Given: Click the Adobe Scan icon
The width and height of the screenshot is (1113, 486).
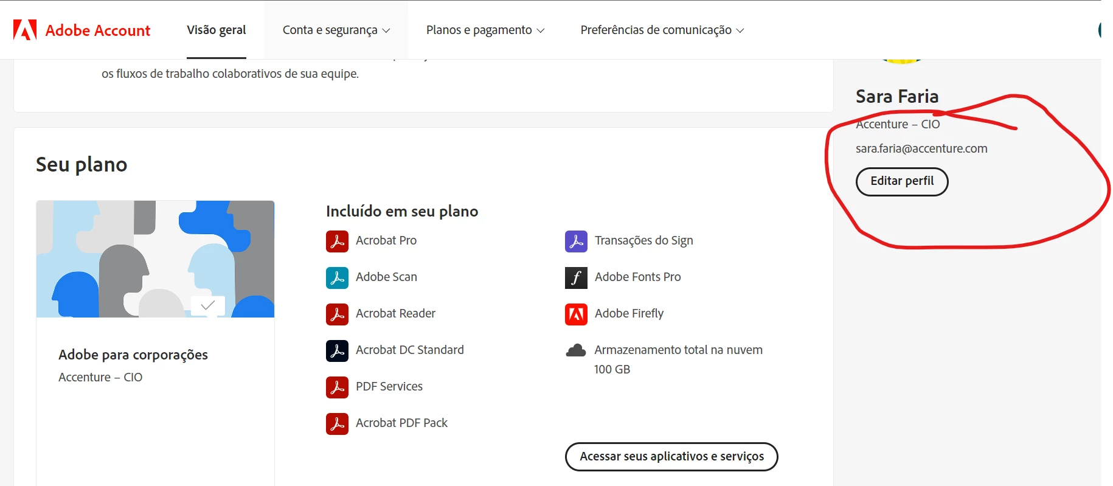Looking at the screenshot, I should [337, 277].
